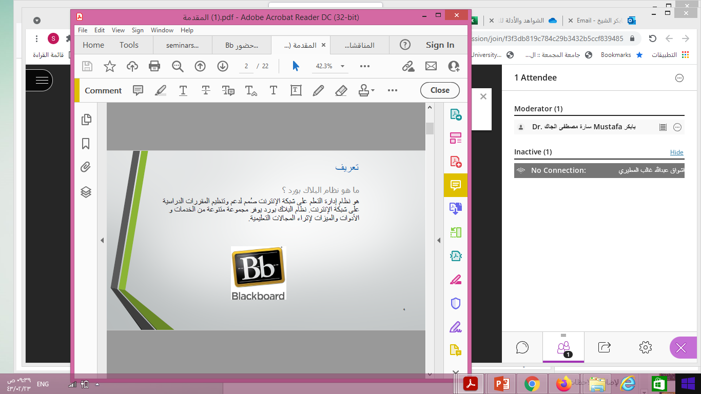Switch to the Home tab
Image resolution: width=701 pixels, height=394 pixels.
93,45
